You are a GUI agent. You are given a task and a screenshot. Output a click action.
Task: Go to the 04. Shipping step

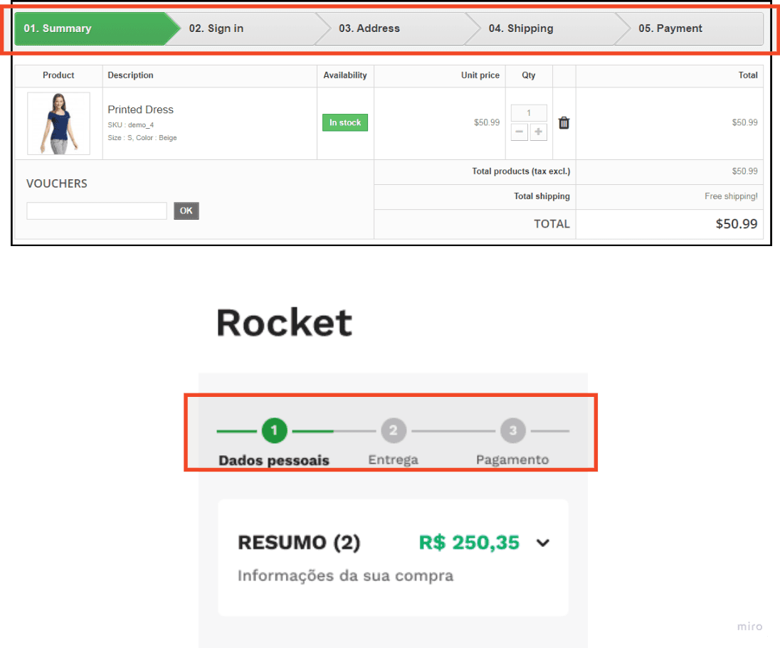546,28
